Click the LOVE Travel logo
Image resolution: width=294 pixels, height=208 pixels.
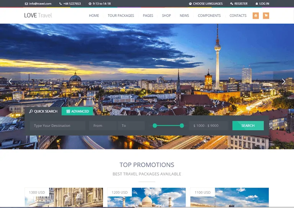38,15
